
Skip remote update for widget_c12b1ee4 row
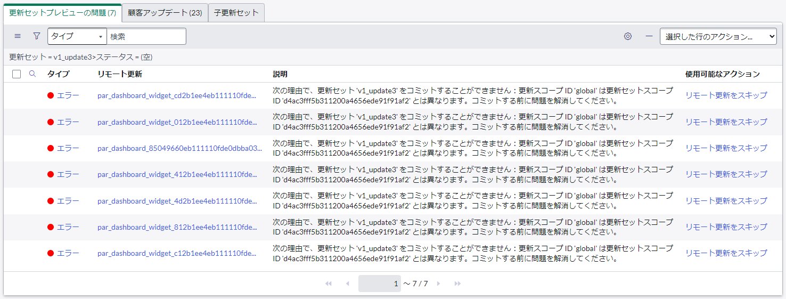(726, 253)
